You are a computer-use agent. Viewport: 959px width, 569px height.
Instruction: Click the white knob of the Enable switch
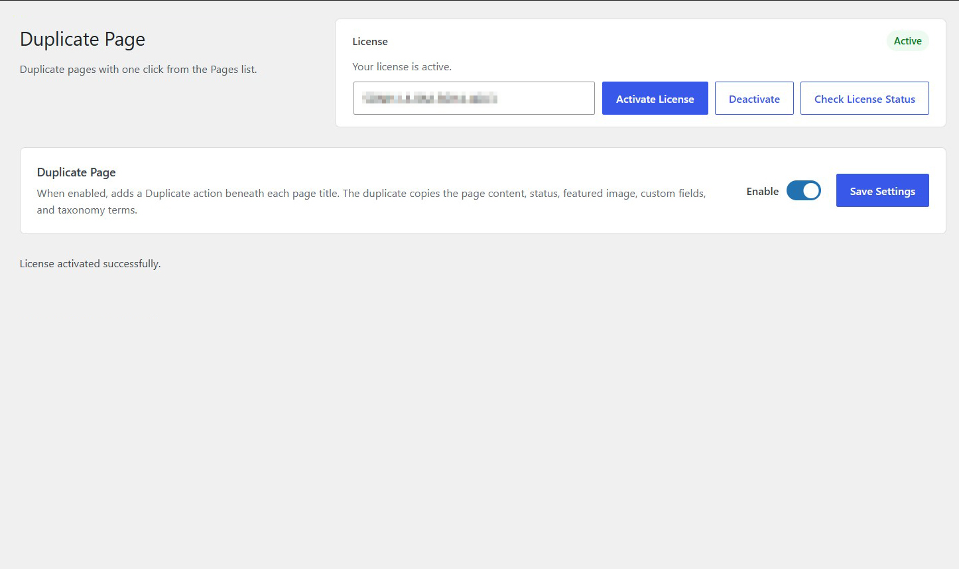(x=810, y=190)
